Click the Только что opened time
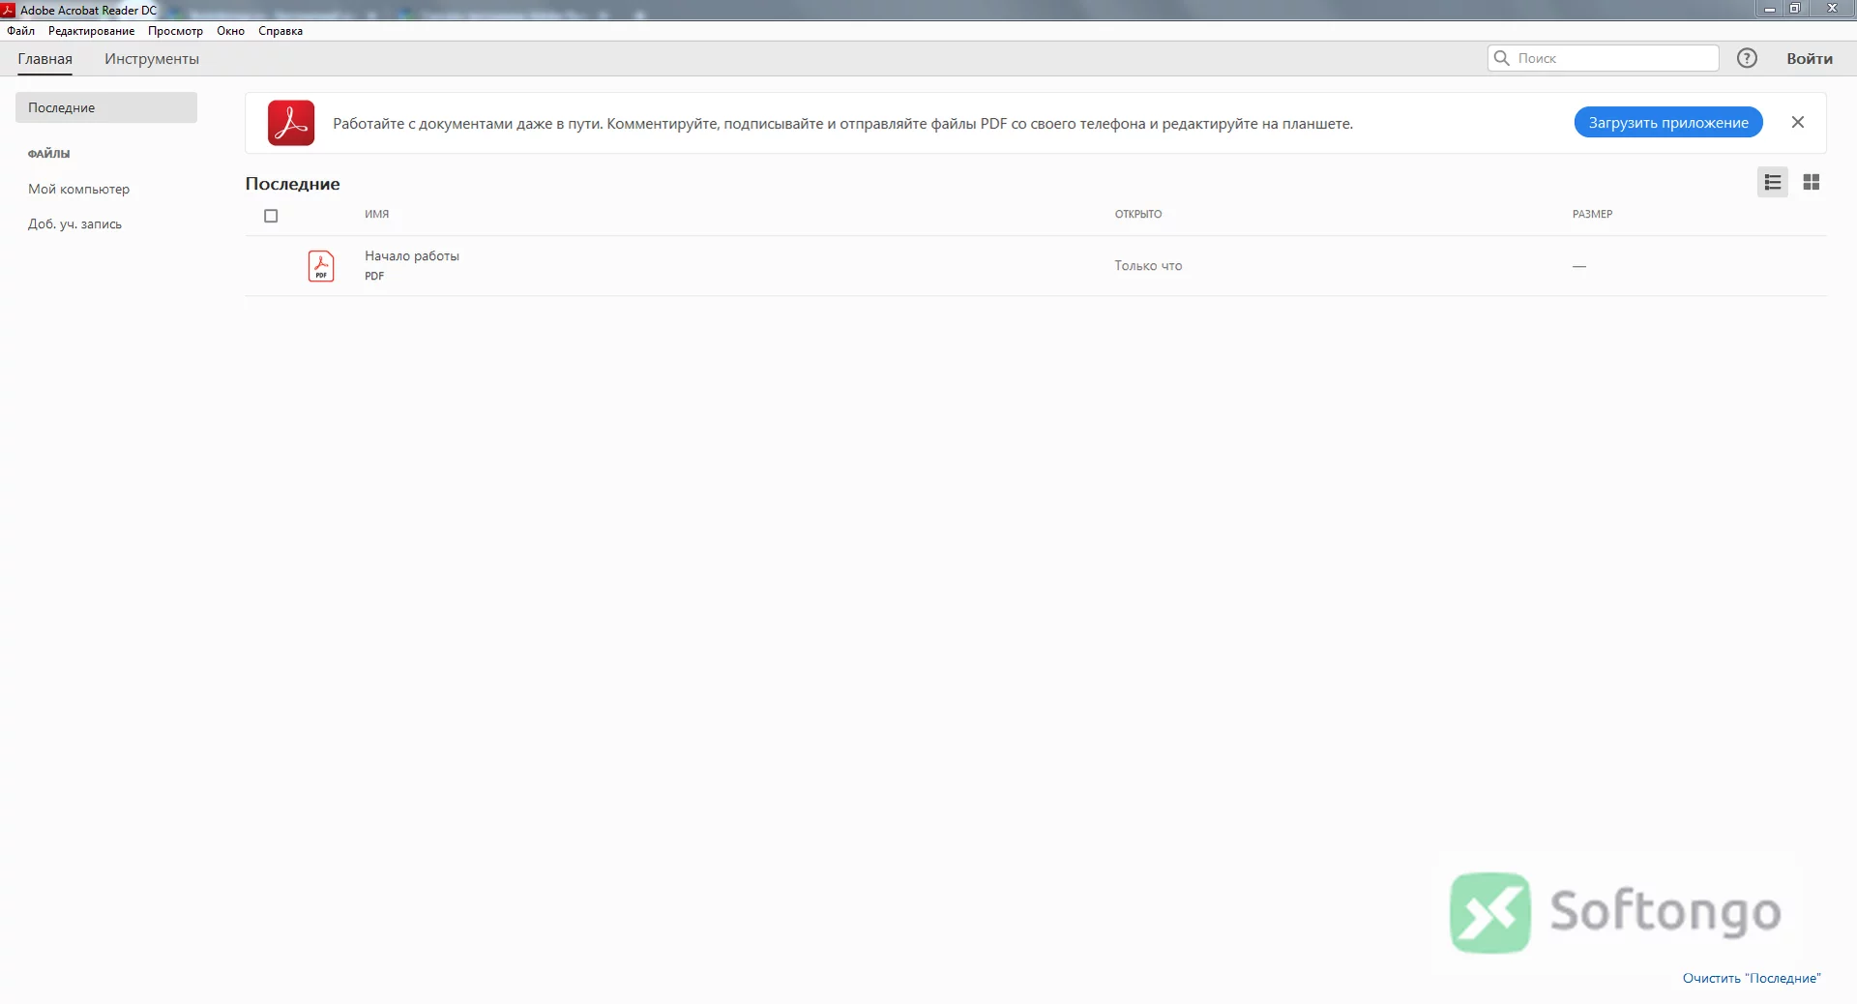The image size is (1857, 1004). (1148, 266)
